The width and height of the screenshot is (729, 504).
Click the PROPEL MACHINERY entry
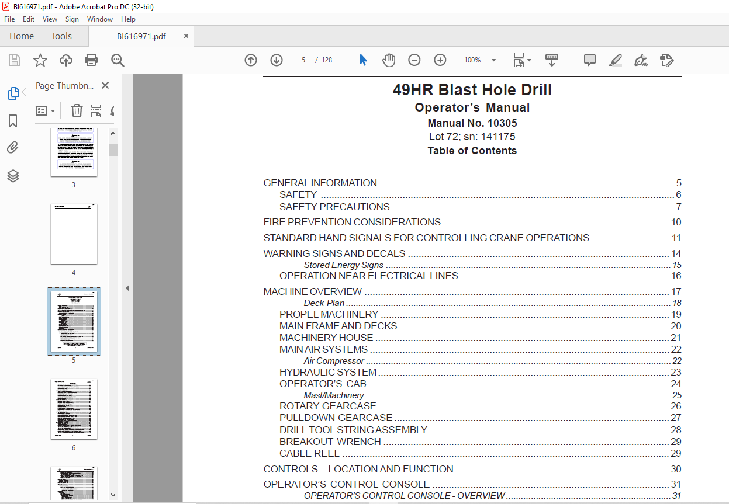[x=481, y=314]
